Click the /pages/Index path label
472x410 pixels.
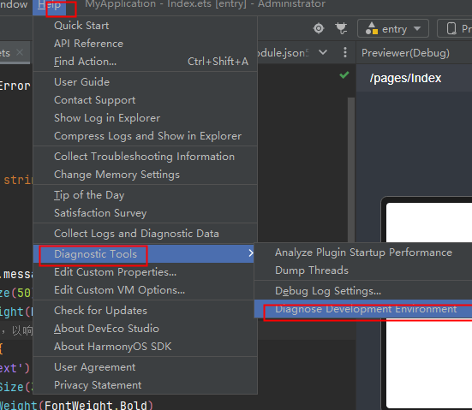[405, 78]
